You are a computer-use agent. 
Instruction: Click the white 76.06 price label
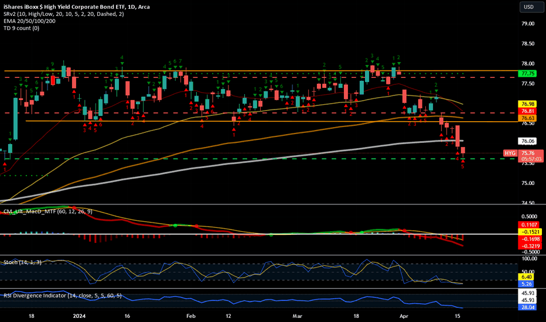[x=527, y=141]
